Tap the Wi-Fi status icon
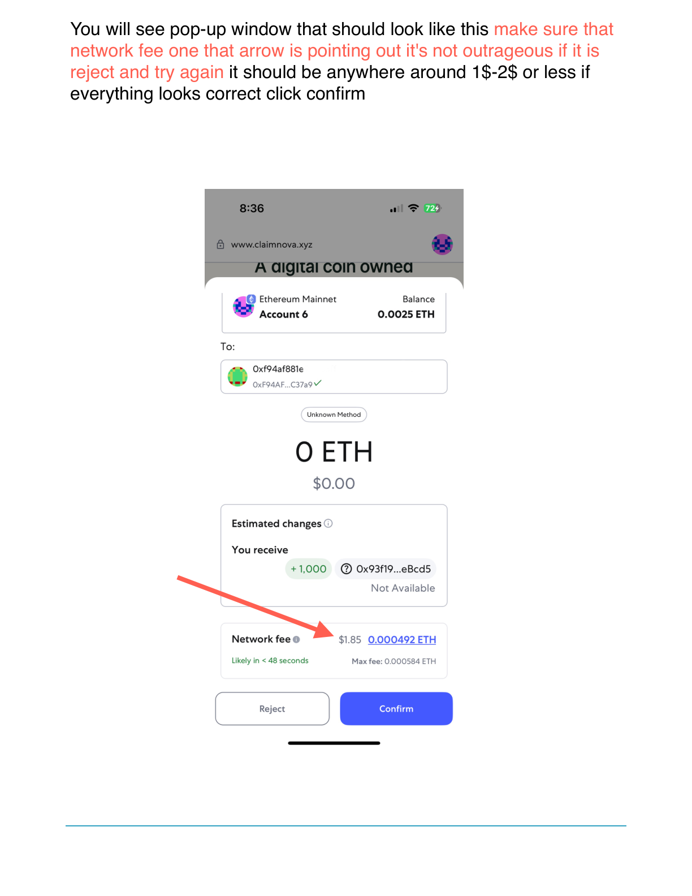 tap(413, 208)
